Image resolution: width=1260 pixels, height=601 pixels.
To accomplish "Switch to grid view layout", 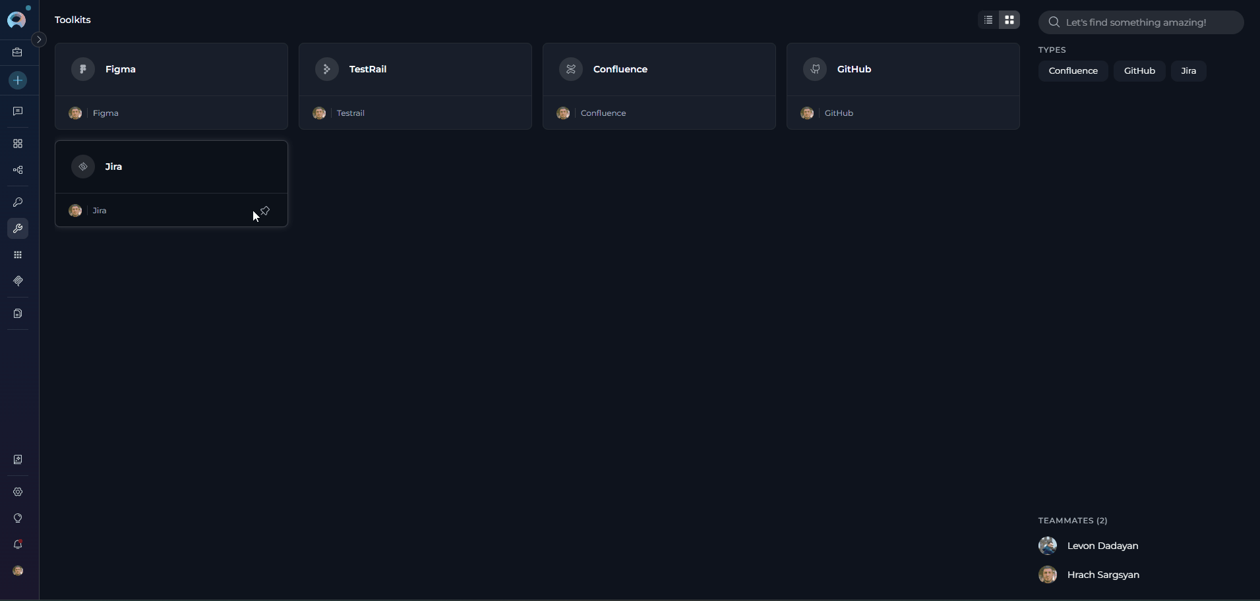I will pos(1011,20).
